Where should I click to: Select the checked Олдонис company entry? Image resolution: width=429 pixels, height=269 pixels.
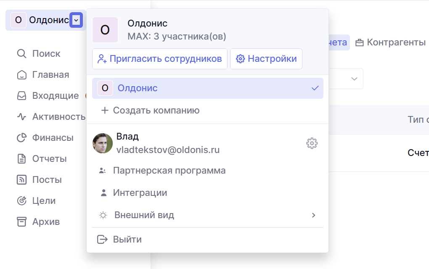pyautogui.click(x=207, y=88)
